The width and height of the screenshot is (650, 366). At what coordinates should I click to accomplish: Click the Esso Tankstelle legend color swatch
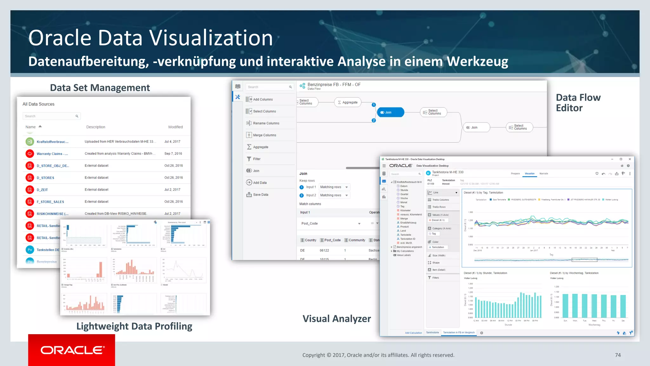pyautogui.click(x=491, y=200)
